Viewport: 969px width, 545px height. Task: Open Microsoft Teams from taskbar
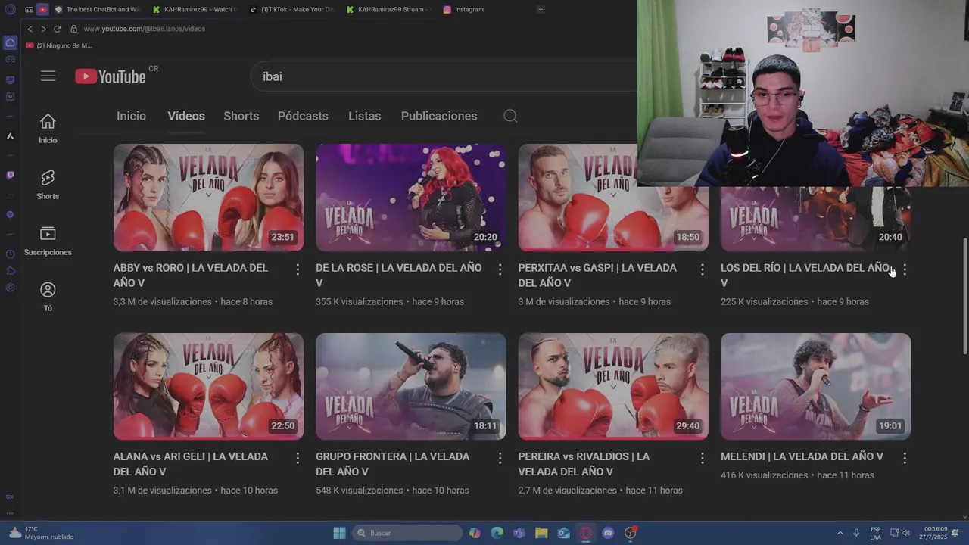point(519,533)
